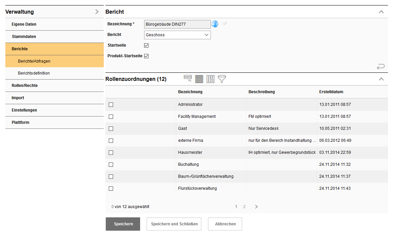Viewport: 393px width, 233px height.
Task: Go to page 2 of the roles list
Action: tap(244, 206)
